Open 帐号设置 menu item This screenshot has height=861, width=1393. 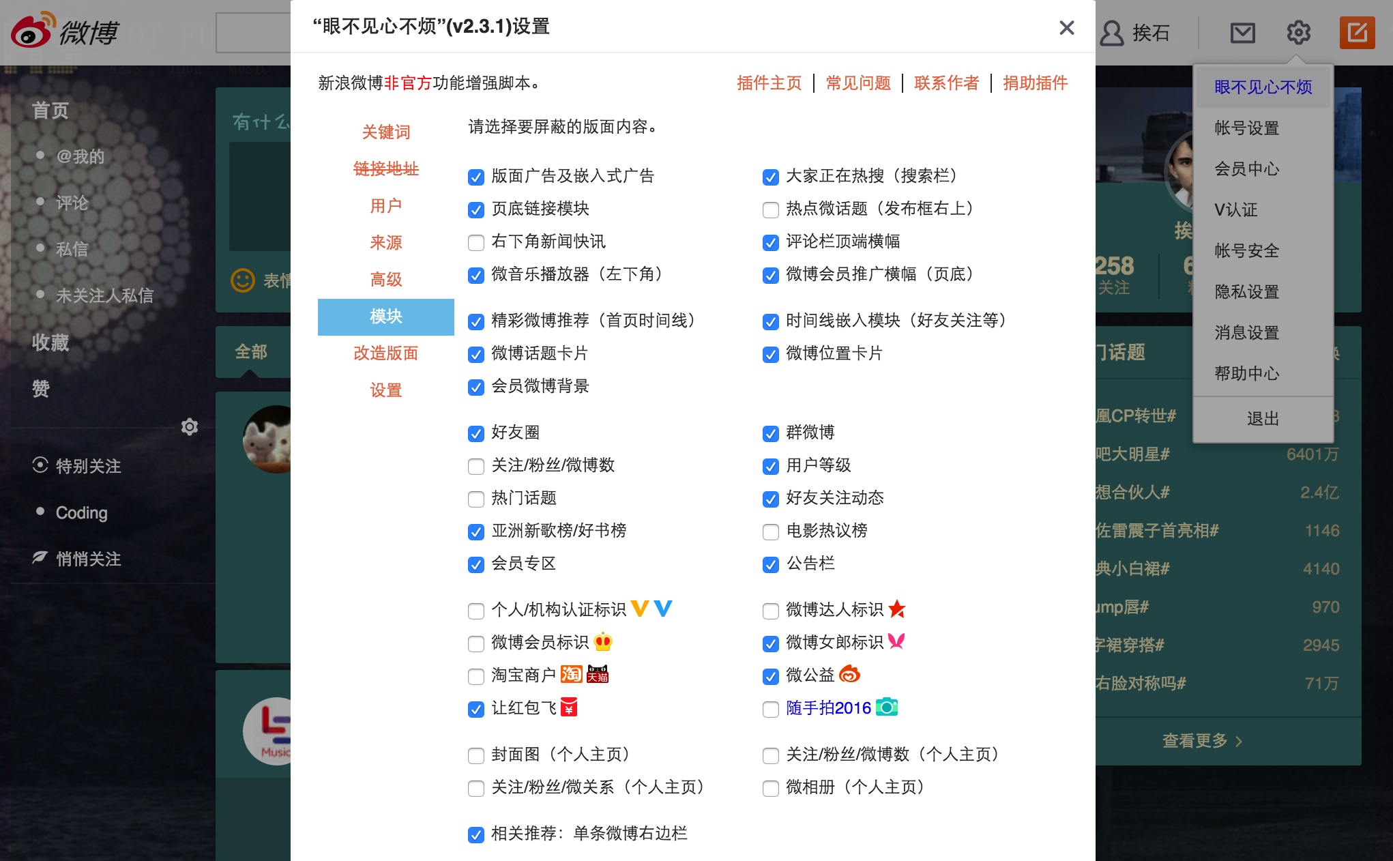click(x=1263, y=128)
